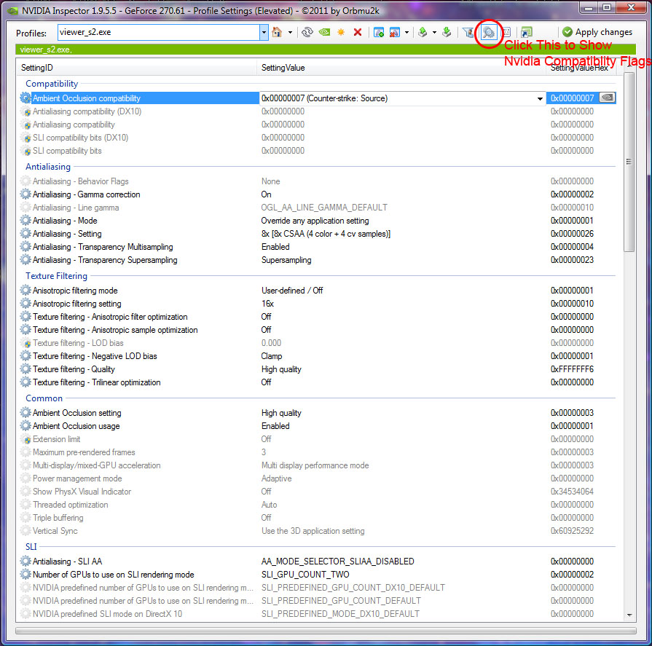Click 'Override any application setting' value
The width and height of the screenshot is (652, 646).
[315, 221]
